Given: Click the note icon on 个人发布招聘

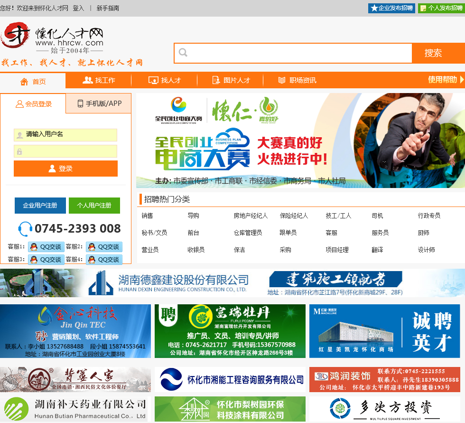Looking at the screenshot, I should (x=423, y=8).
